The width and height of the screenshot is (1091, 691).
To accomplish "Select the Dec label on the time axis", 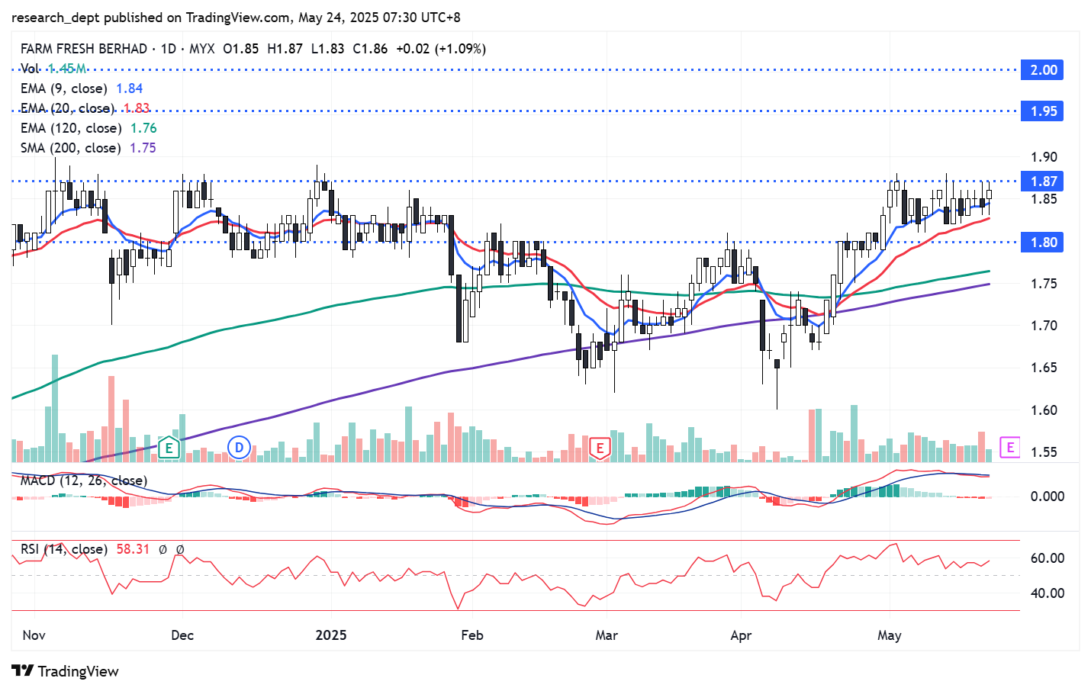I will click(182, 635).
